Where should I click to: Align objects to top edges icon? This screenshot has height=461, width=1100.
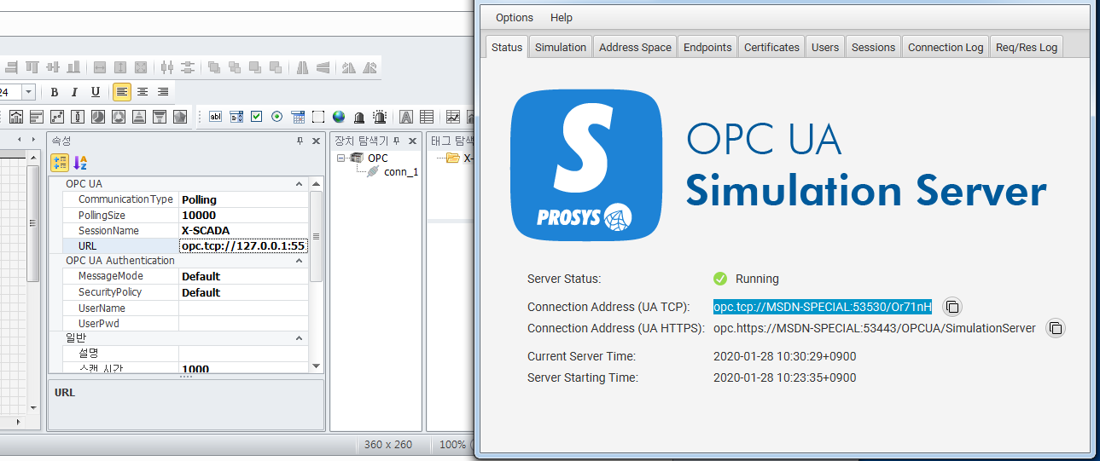(32, 66)
